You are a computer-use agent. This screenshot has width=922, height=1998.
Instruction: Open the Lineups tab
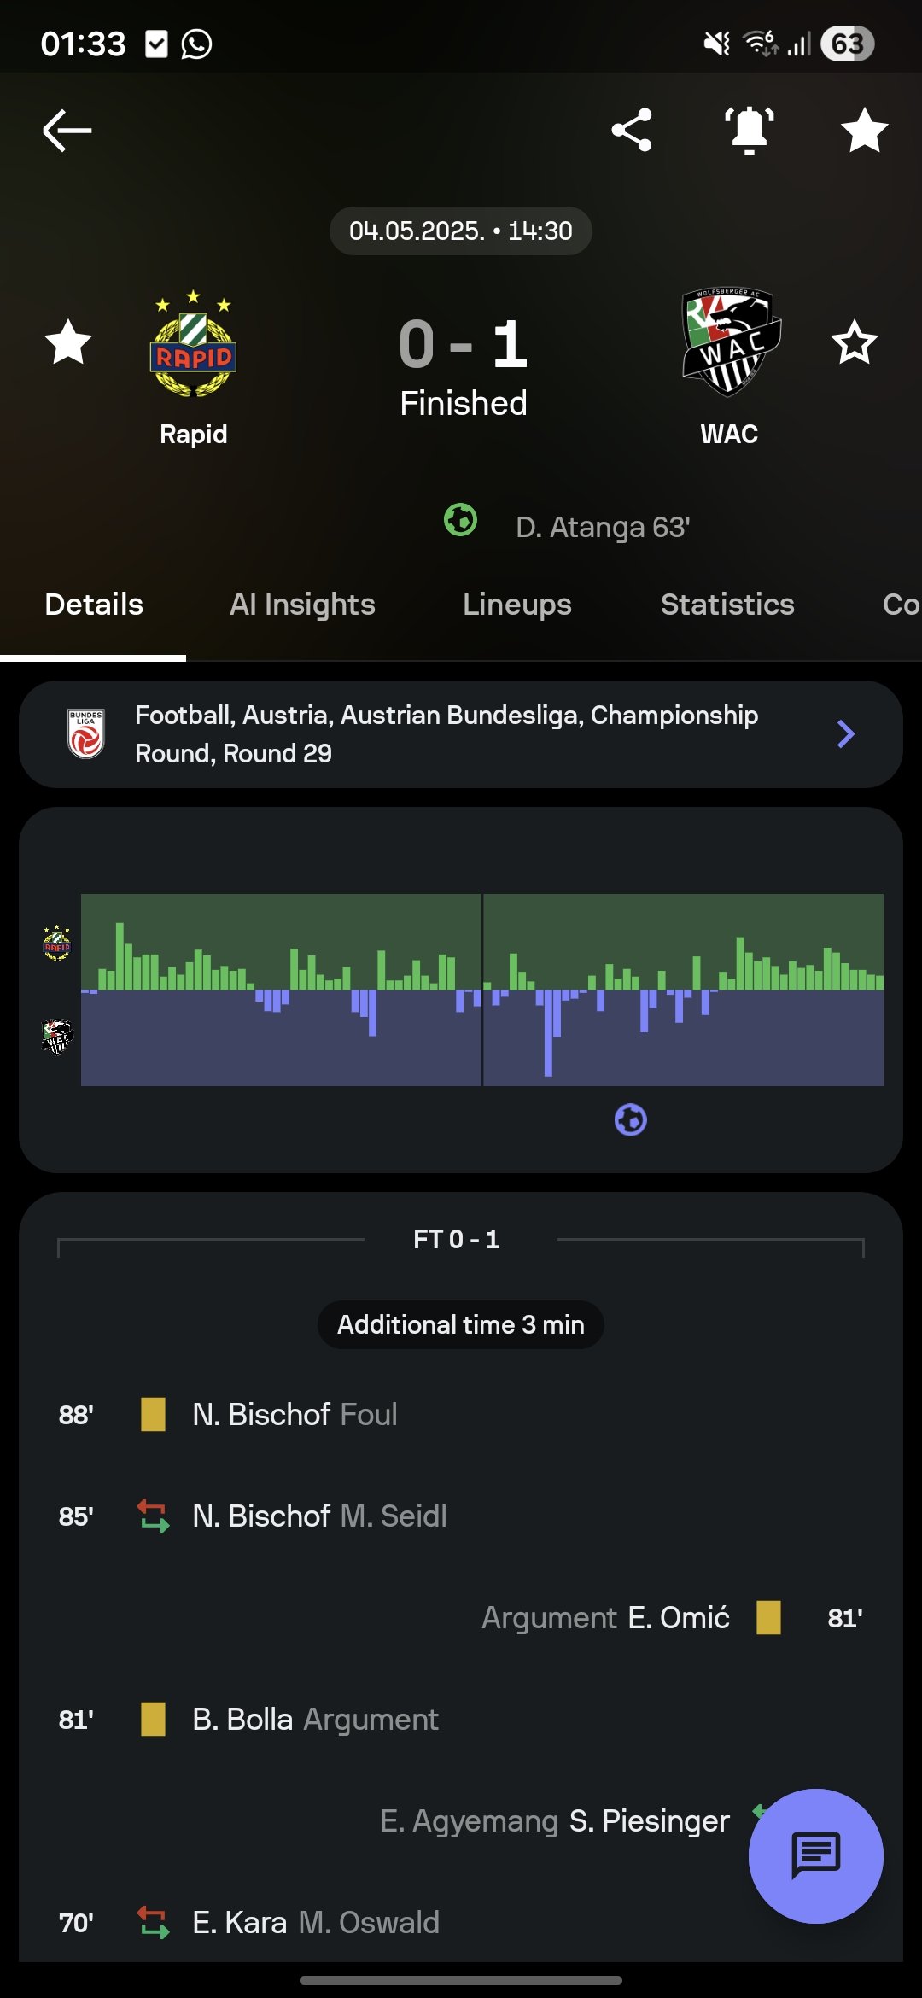516,605
